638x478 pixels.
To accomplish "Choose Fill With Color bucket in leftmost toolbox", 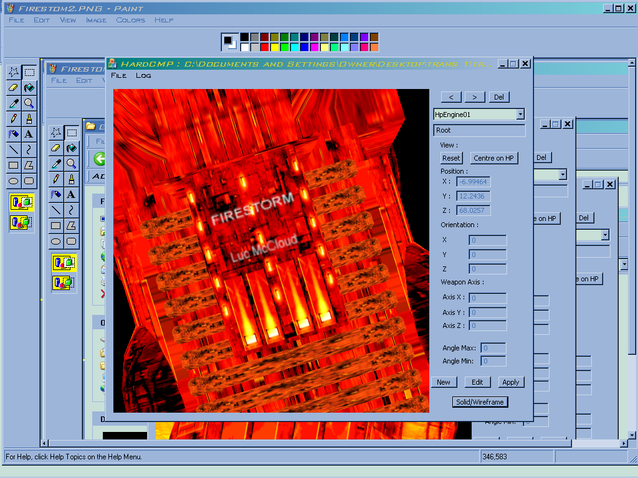I will (x=29, y=88).
